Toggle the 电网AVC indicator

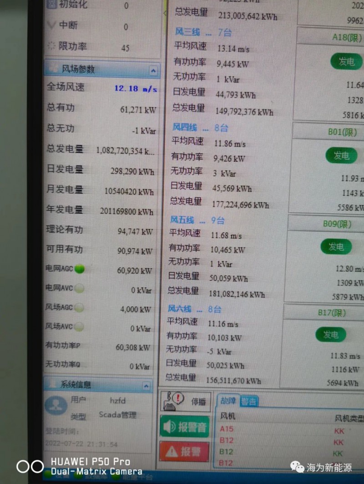coord(79,288)
